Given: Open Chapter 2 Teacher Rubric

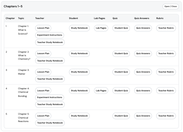Looking at the screenshot, I should [166, 54].
